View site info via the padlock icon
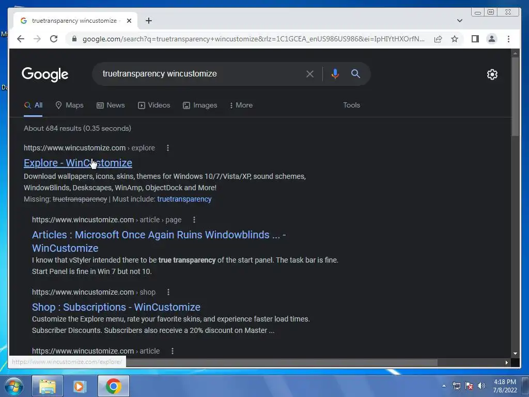Screen dimensions: 529x397 [x=74, y=39]
